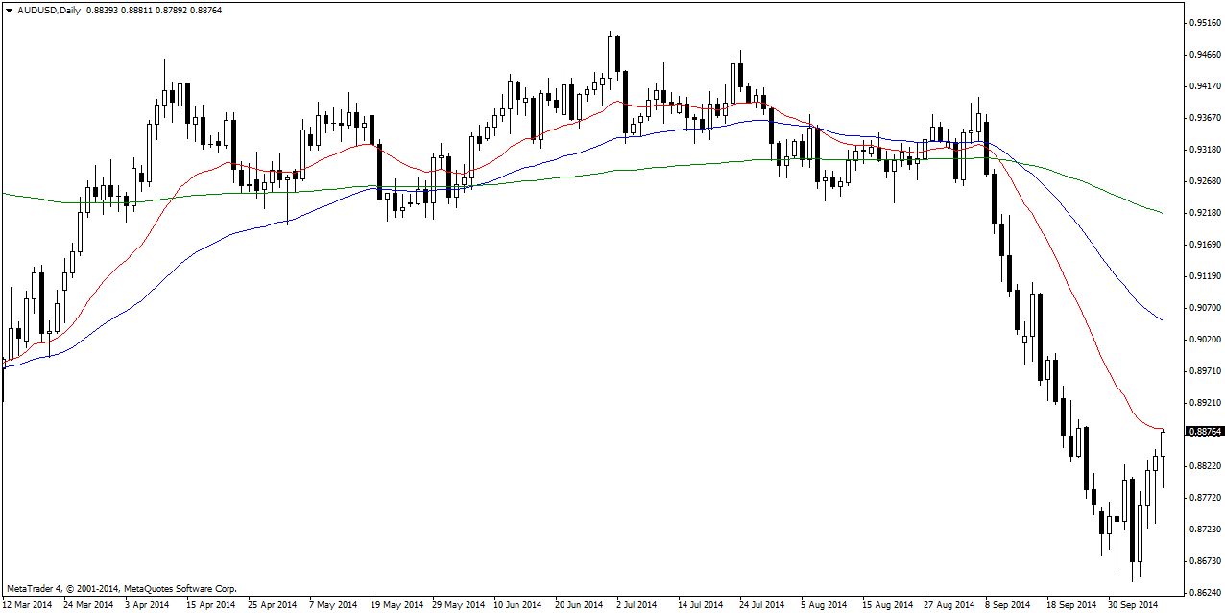This screenshot has width=1225, height=613.
Task: Click the open price 0.88393 in header
Action: (105, 10)
